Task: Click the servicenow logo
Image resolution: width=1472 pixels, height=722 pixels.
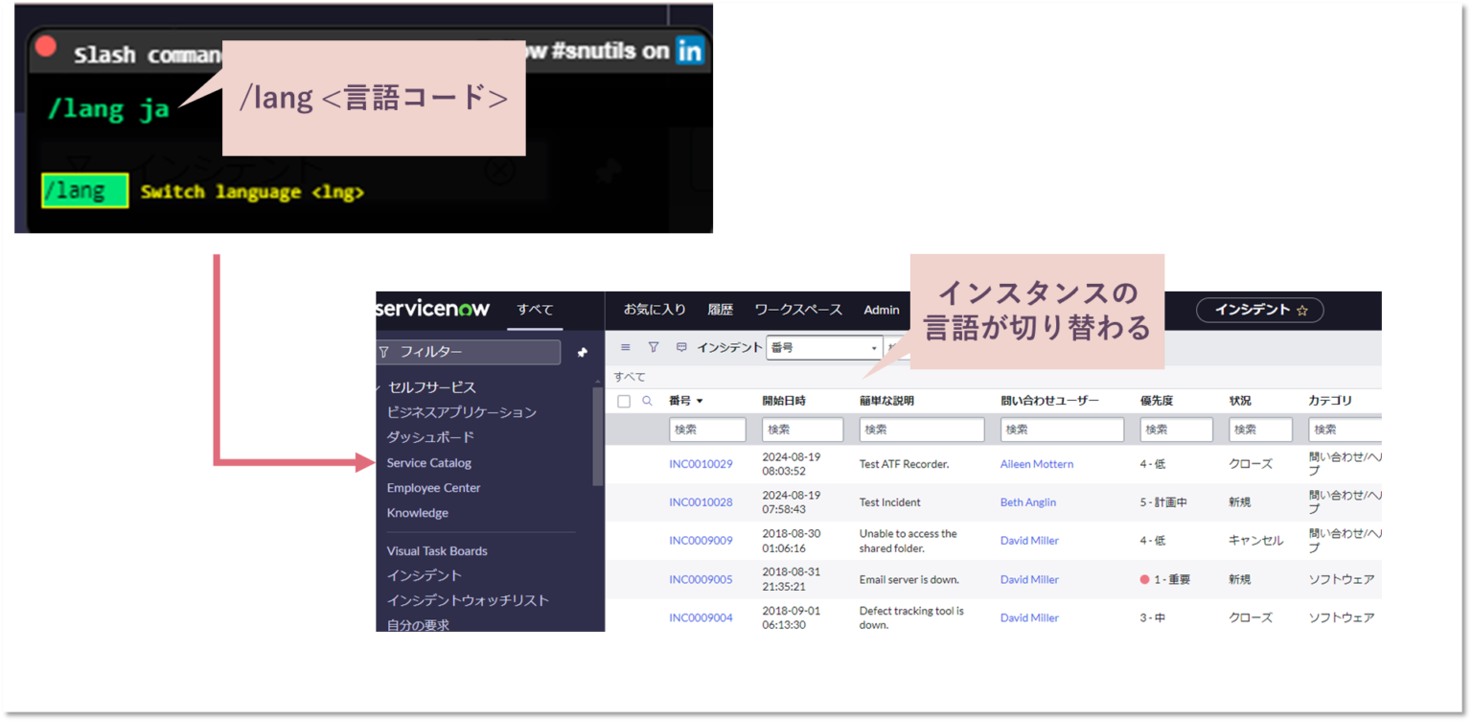Action: click(434, 309)
